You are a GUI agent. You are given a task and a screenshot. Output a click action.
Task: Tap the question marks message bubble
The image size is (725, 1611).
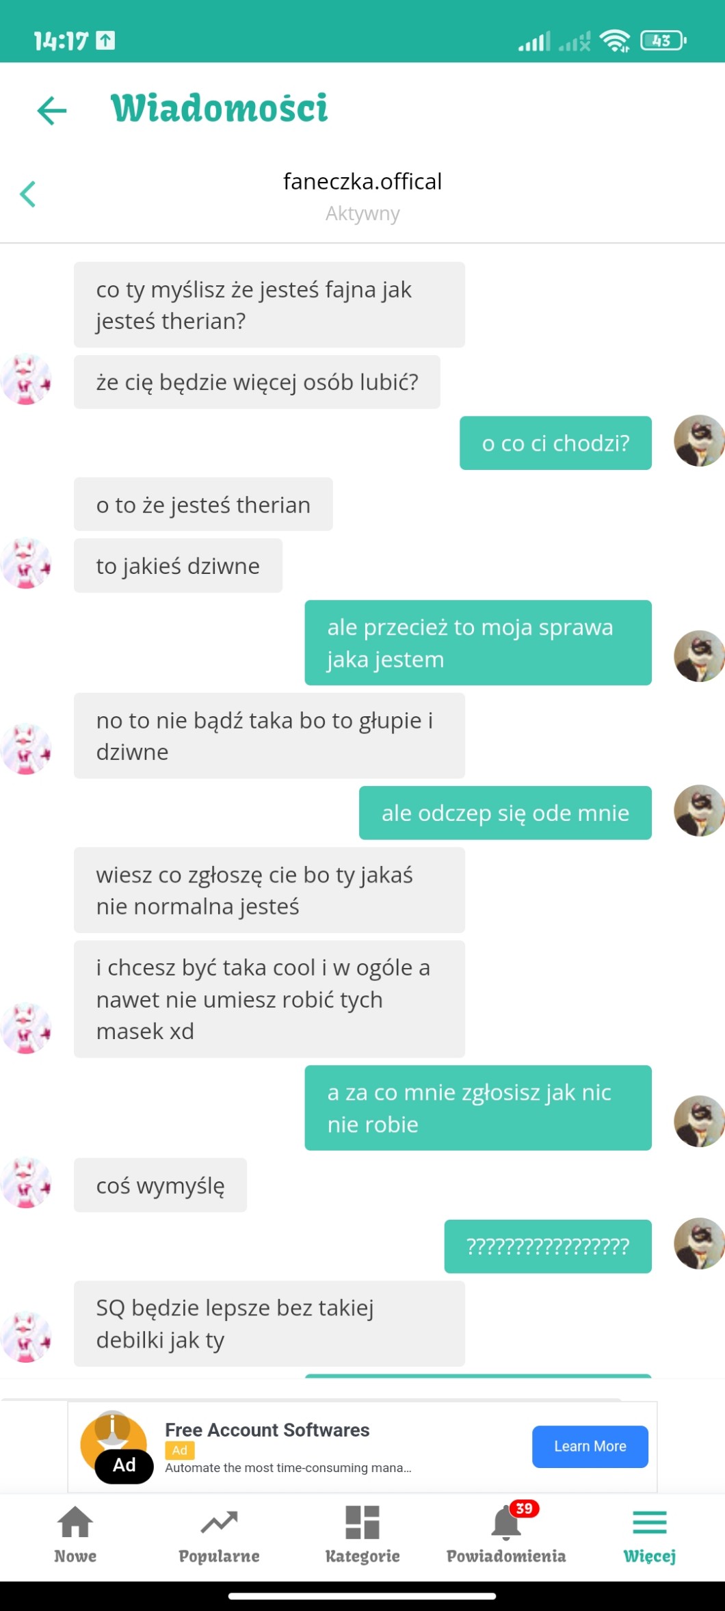point(548,1246)
